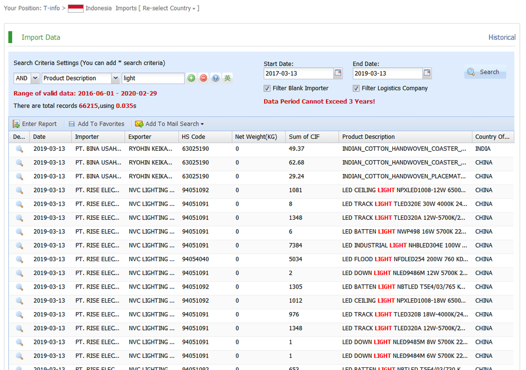Toggle the Filter Blank Importer checkbox

(x=267, y=88)
